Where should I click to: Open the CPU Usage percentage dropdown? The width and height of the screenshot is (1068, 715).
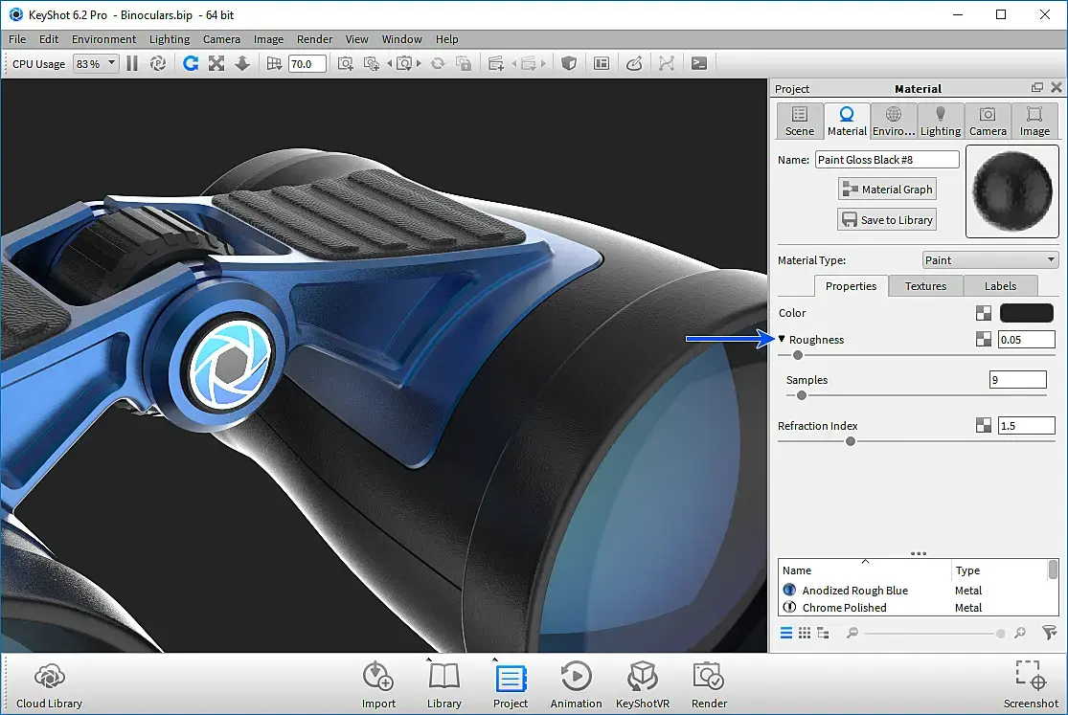(x=96, y=64)
